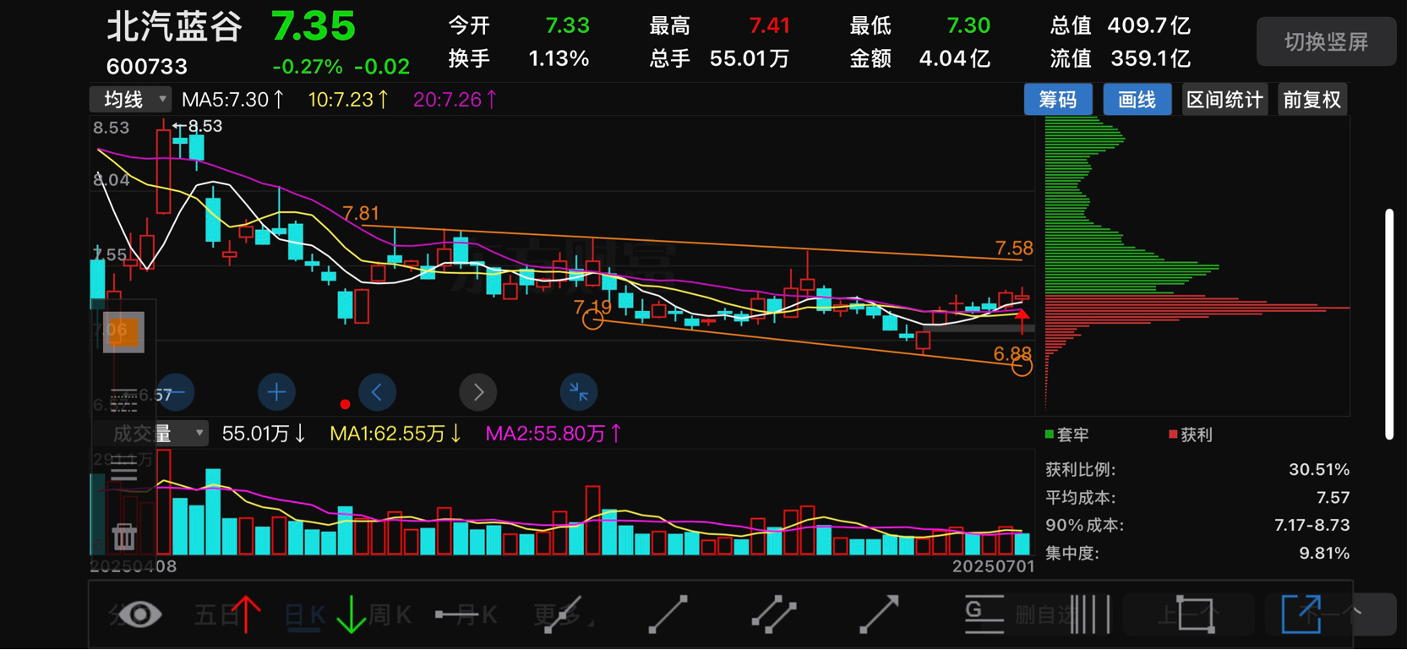Open the 均线 indicator dropdown
The height and width of the screenshot is (650, 1407).
[132, 100]
